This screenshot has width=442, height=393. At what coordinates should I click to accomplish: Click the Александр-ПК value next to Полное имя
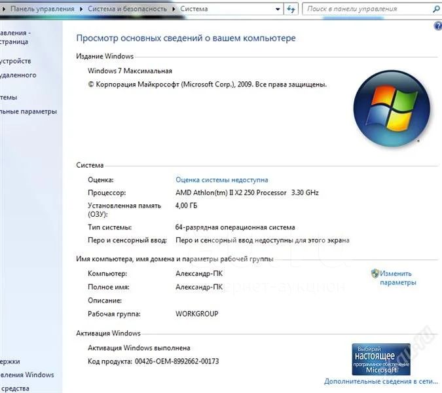[199, 287]
